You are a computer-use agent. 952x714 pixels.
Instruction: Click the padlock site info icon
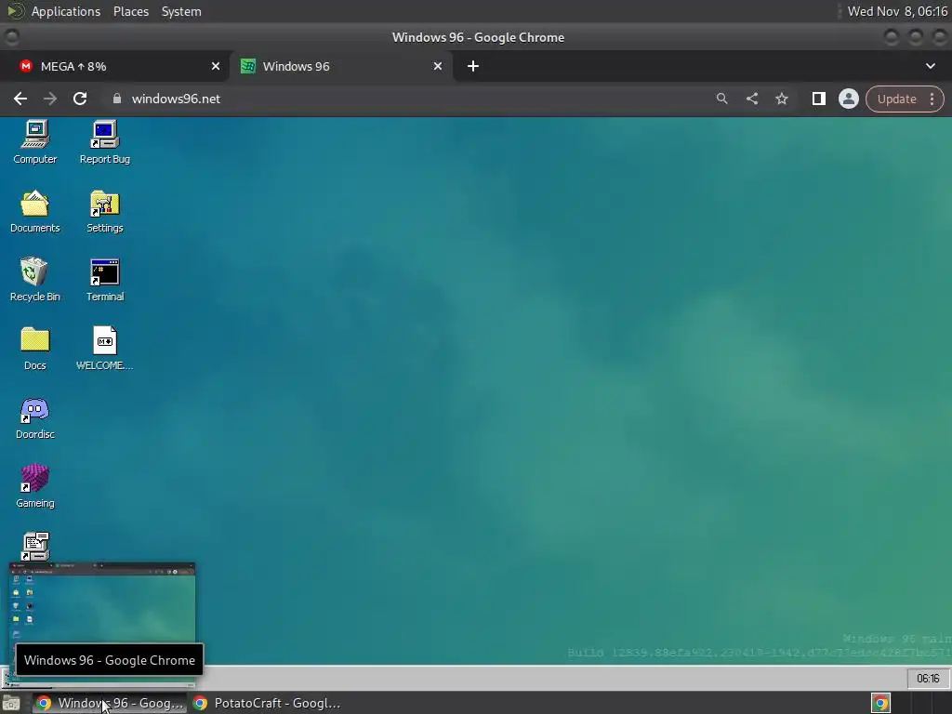pyautogui.click(x=116, y=99)
